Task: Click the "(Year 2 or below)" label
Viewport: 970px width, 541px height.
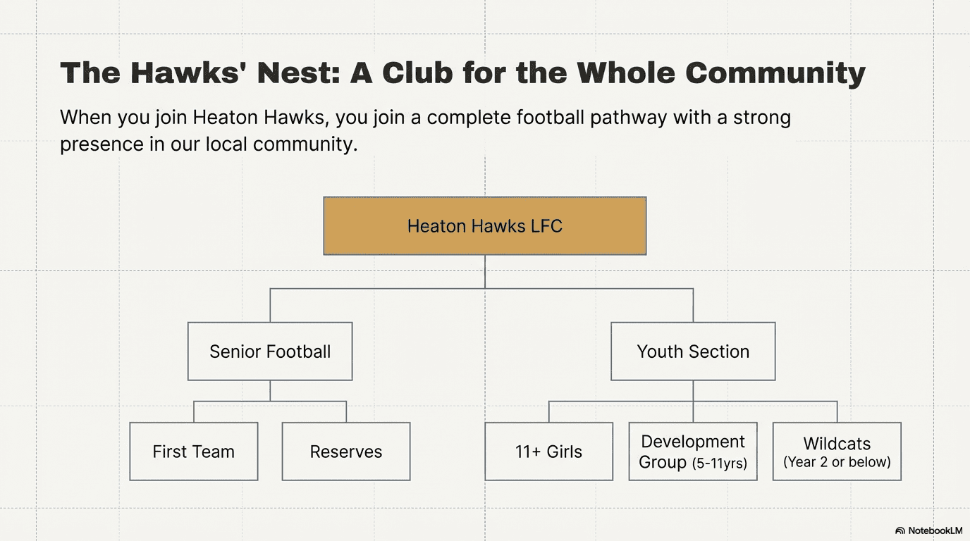Action: pos(837,463)
